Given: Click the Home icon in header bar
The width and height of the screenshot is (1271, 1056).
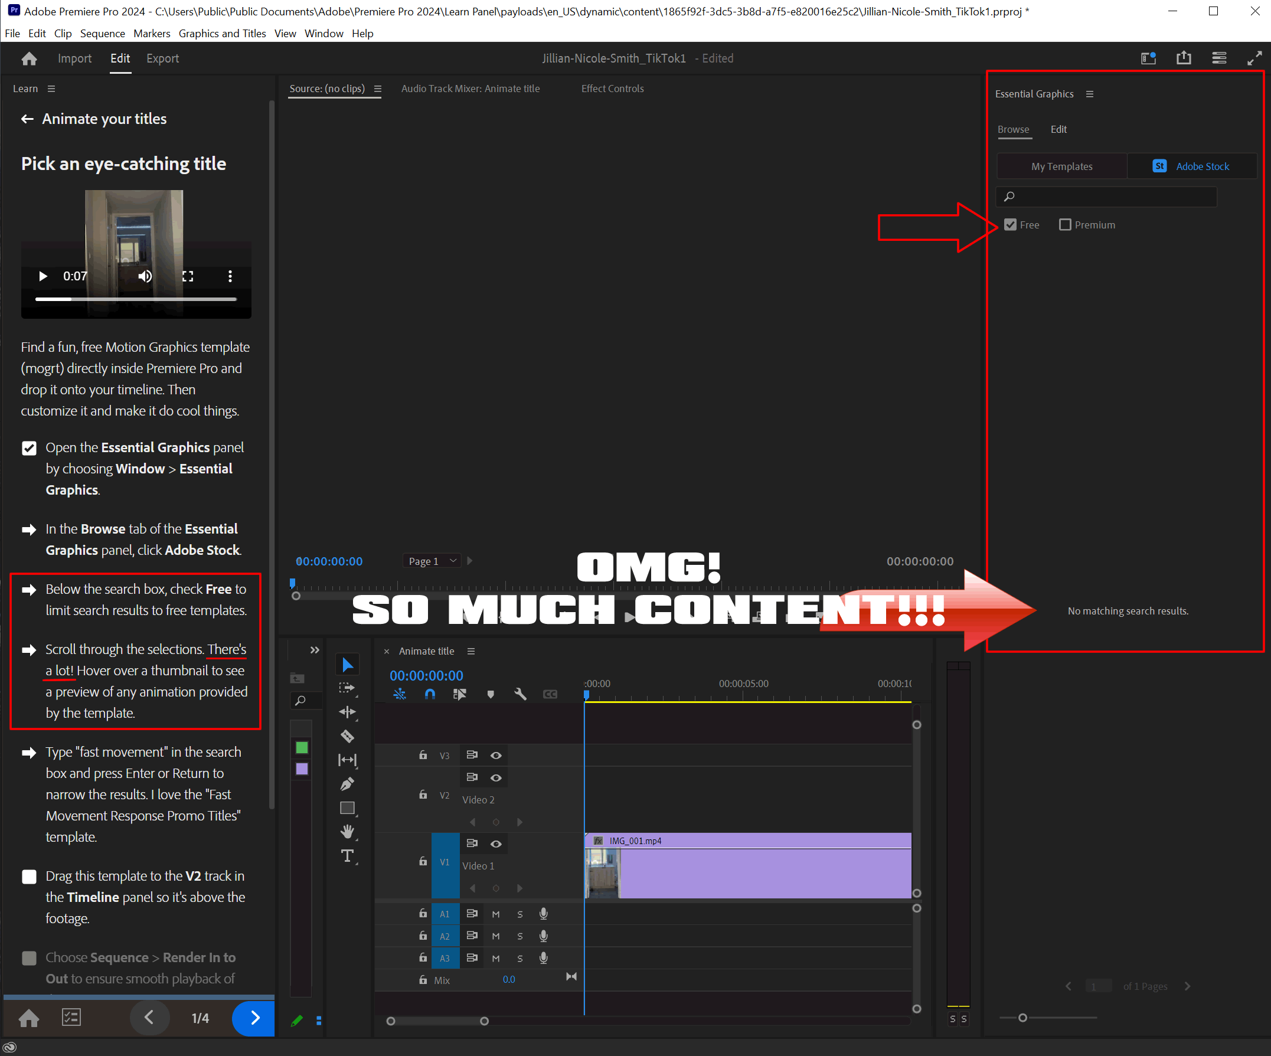Looking at the screenshot, I should pos(29,58).
